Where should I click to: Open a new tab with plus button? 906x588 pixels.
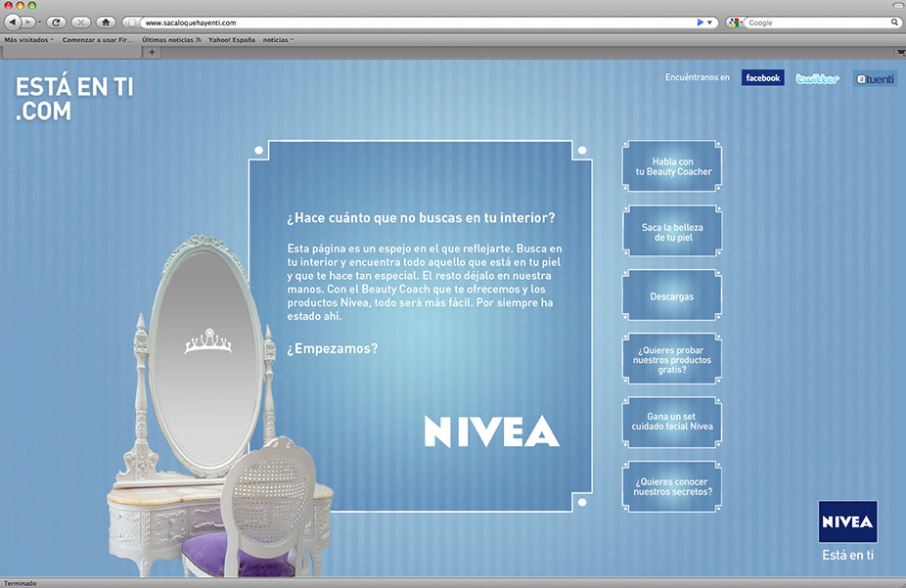pos(152,52)
